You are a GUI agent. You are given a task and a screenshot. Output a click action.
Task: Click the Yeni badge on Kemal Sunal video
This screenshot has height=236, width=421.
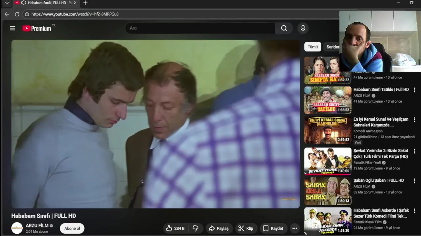coord(358,143)
